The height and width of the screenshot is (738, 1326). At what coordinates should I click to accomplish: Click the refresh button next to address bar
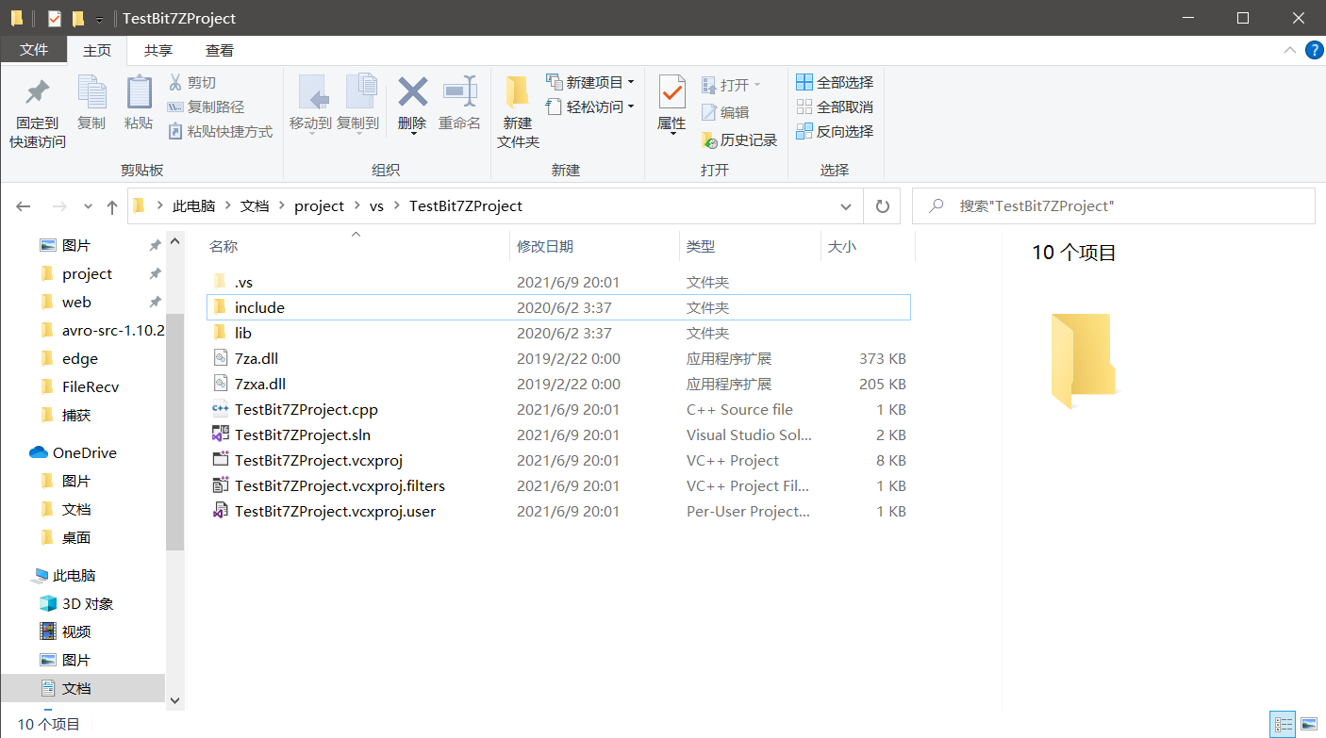click(x=881, y=205)
